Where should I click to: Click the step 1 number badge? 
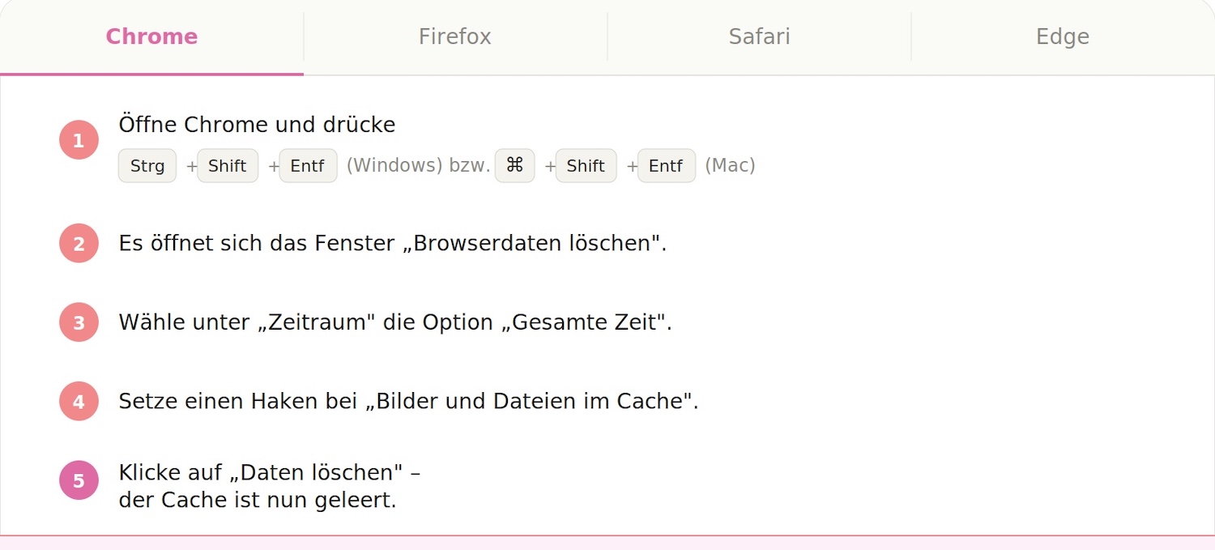click(79, 140)
